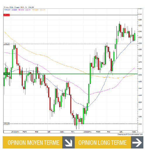
Task: Click the 1200 price axis value
Action: (140, 75)
